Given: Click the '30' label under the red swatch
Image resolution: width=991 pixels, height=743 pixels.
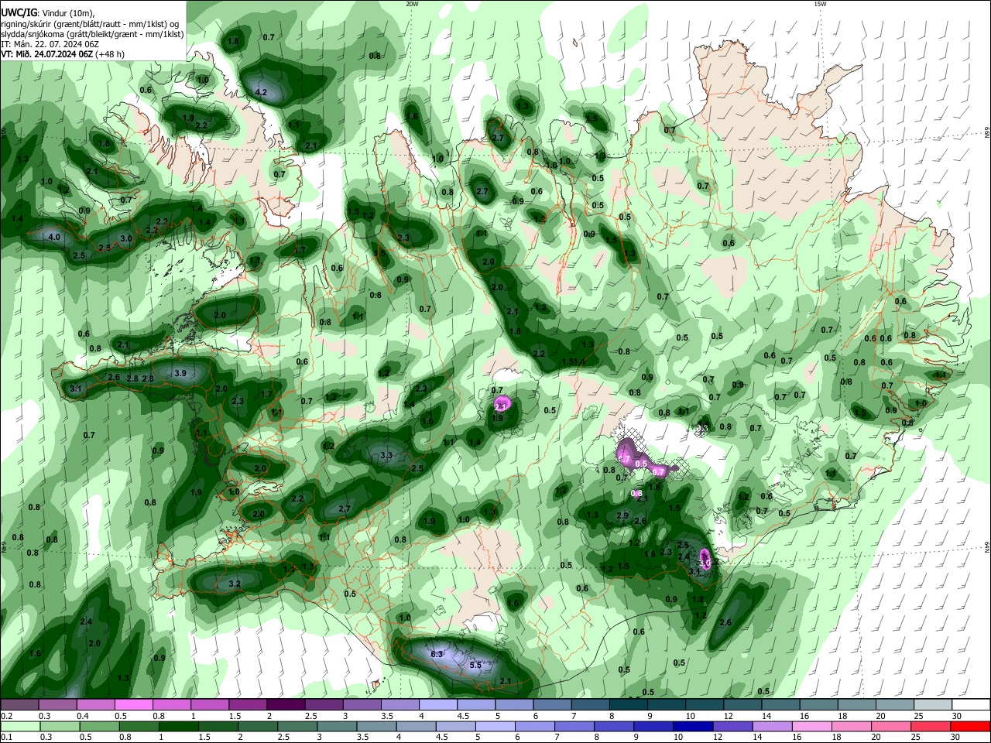Looking at the screenshot, I should [955, 737].
